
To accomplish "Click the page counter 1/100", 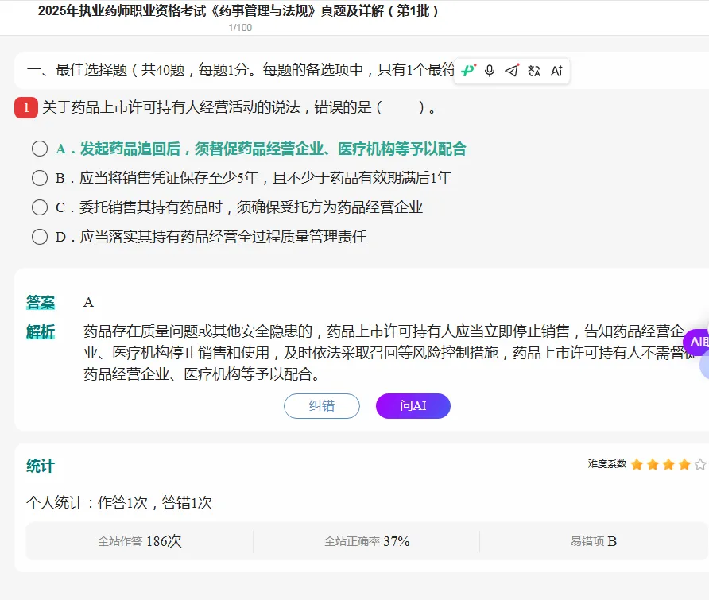I will coord(240,28).
